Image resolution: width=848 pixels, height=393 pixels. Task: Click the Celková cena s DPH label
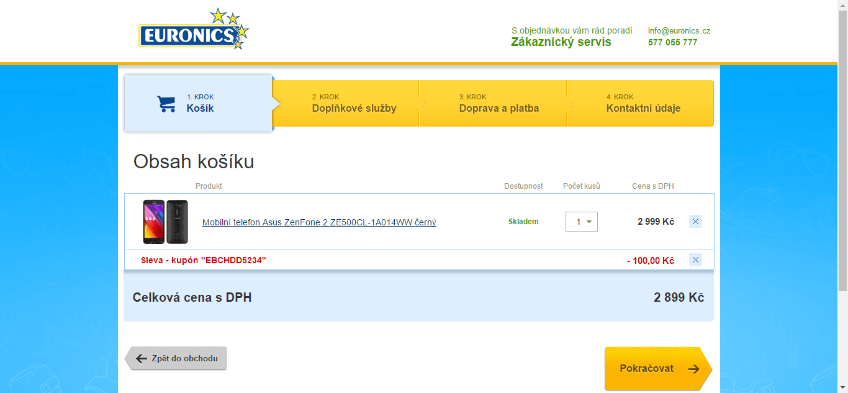point(192,297)
